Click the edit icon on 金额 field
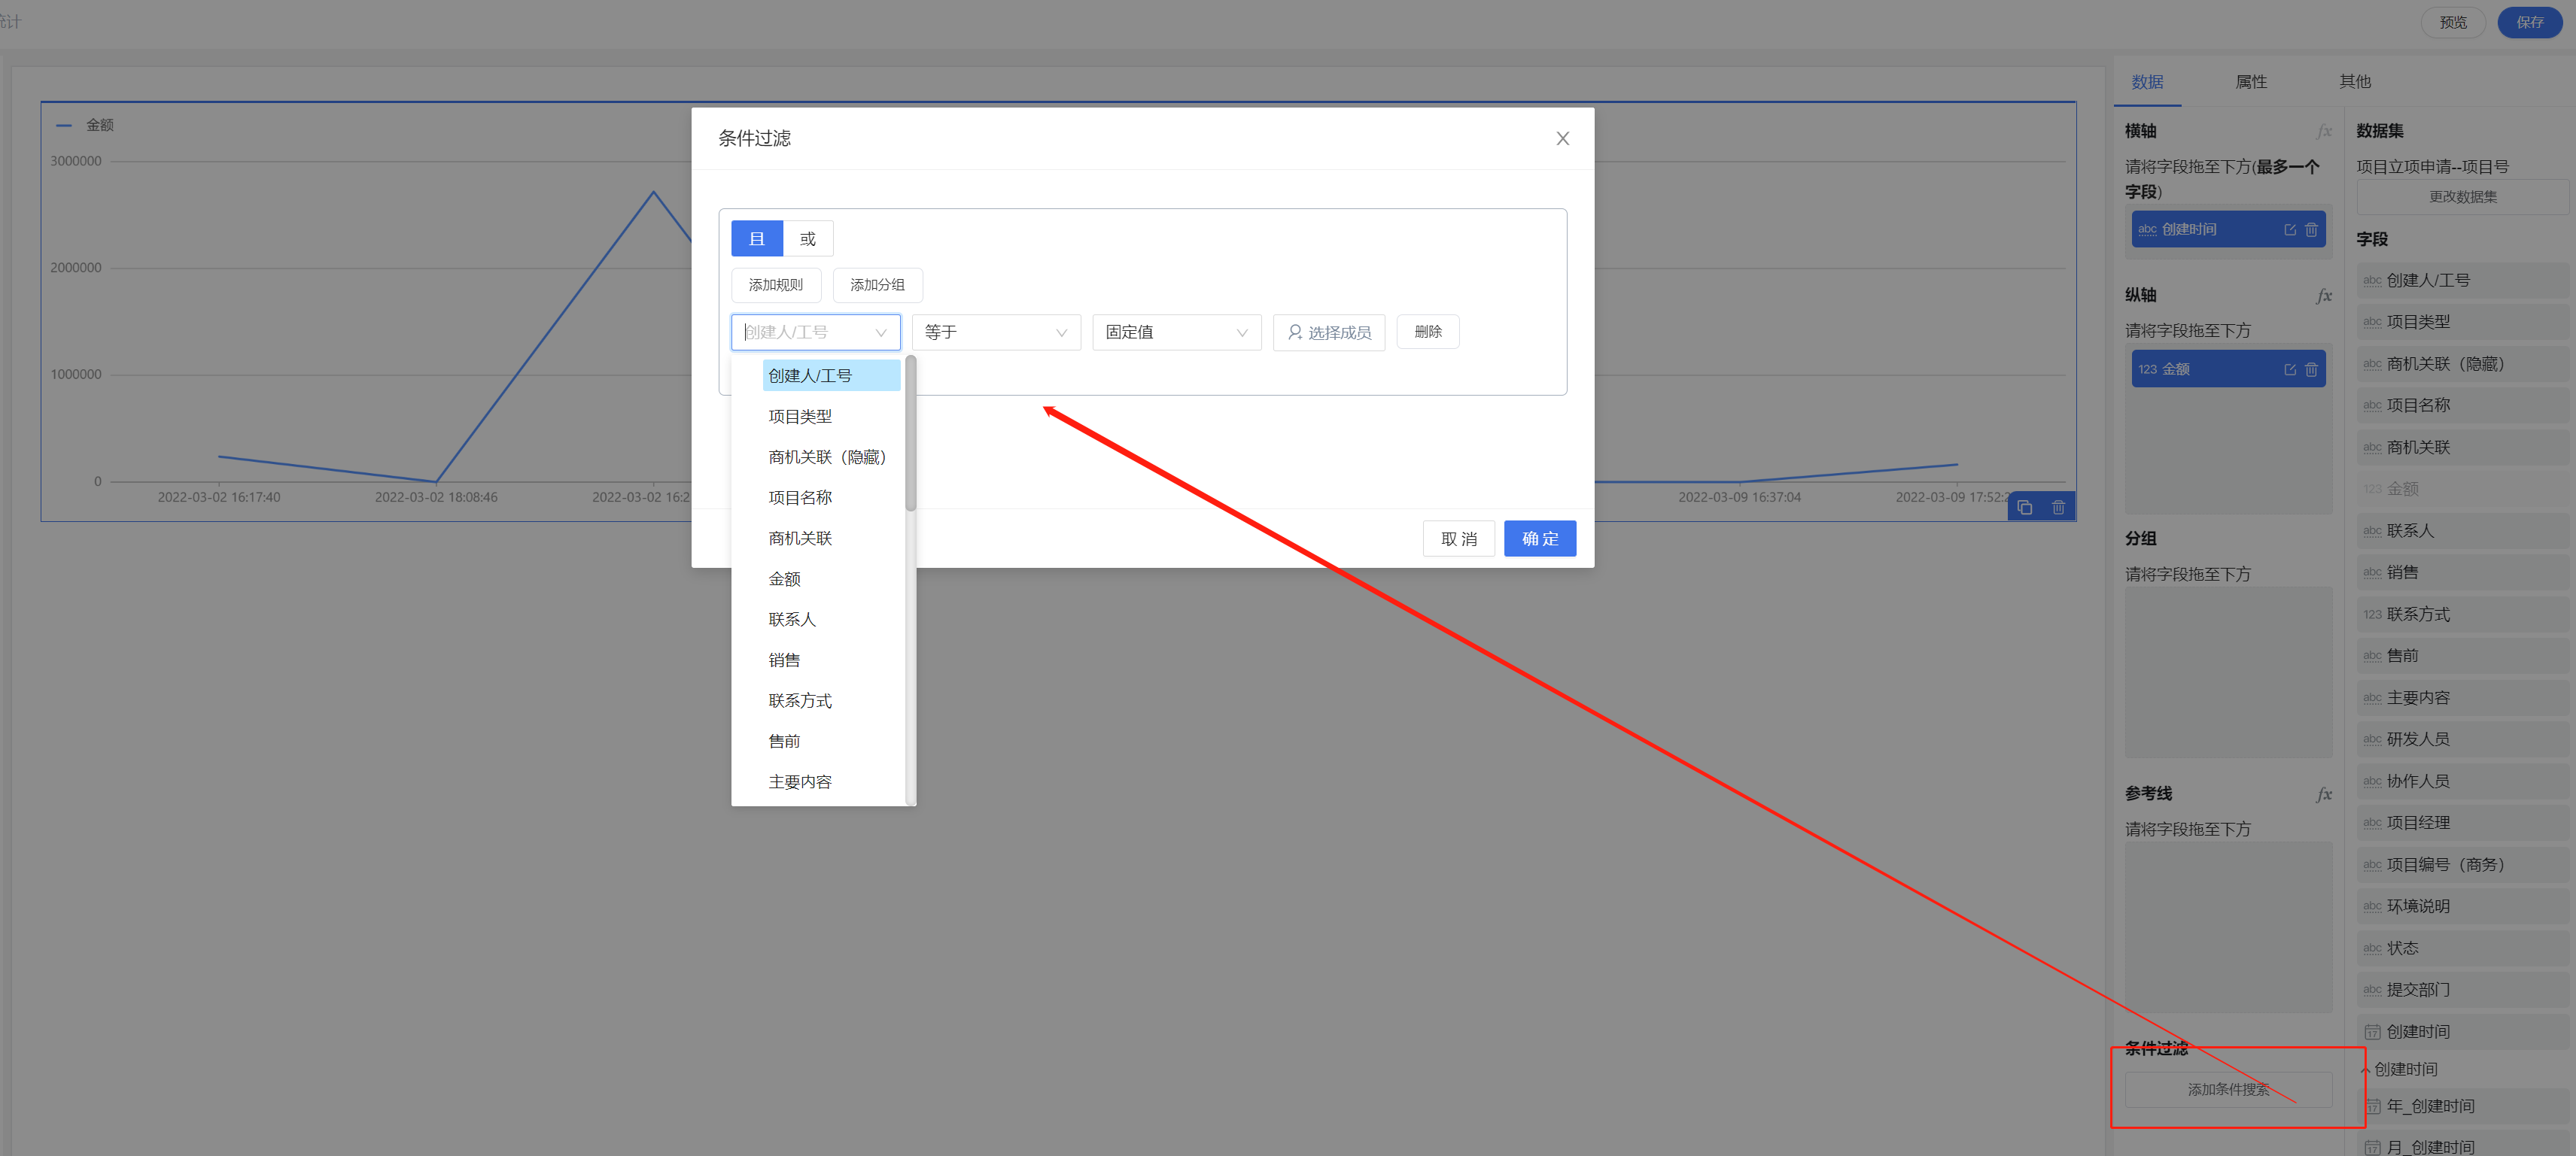This screenshot has height=1156, width=2576. (2290, 370)
